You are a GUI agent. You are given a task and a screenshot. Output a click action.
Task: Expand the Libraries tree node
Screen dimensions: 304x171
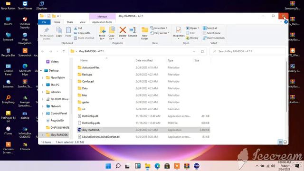(x=43, y=92)
